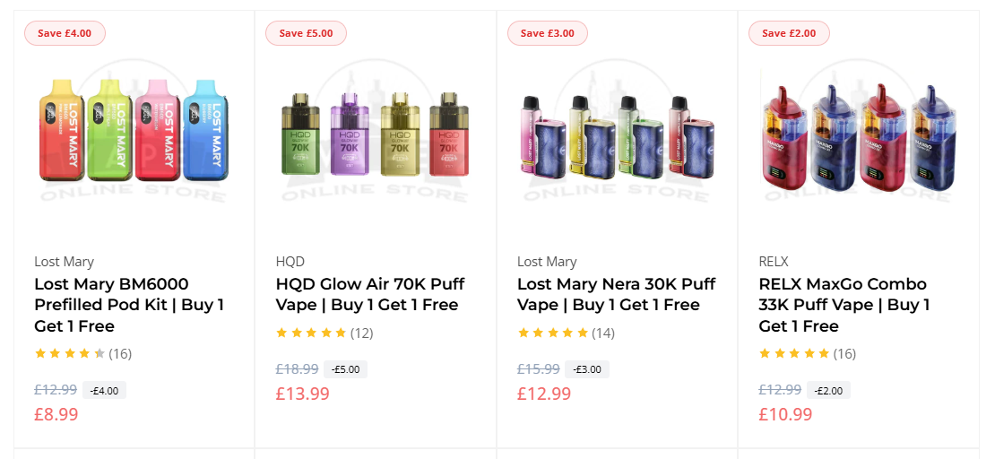Click the -£5.00 discount tag
The height and width of the screenshot is (459, 995).
344,369
